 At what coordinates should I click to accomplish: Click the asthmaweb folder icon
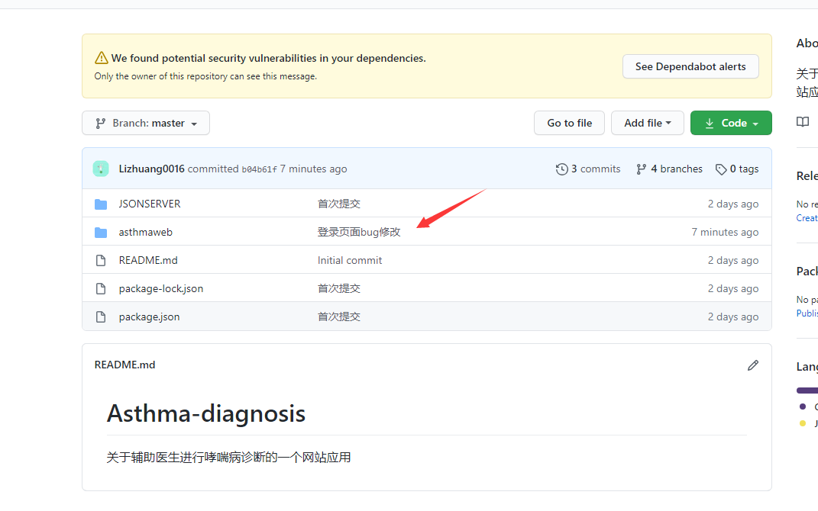(x=101, y=233)
